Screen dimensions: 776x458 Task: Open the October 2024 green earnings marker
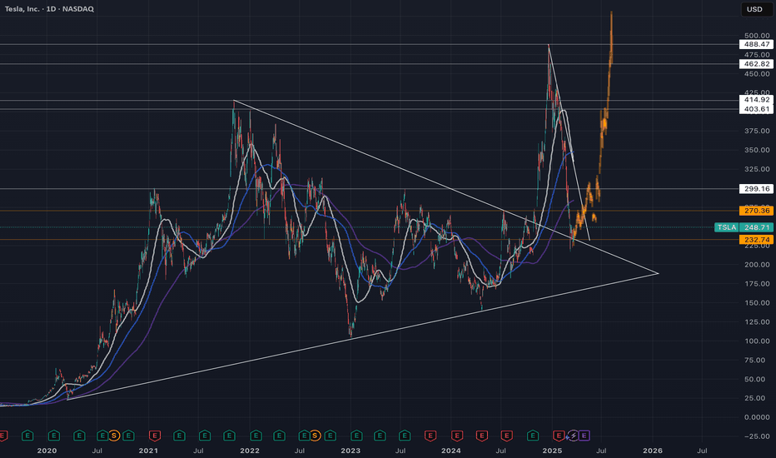click(533, 436)
